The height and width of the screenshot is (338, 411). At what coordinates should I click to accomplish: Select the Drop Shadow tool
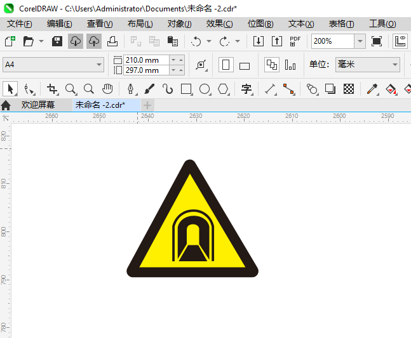(x=330, y=89)
